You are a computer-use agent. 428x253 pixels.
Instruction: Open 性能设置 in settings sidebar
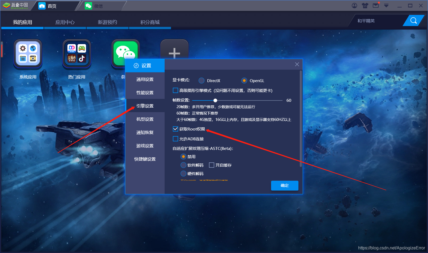coord(145,93)
